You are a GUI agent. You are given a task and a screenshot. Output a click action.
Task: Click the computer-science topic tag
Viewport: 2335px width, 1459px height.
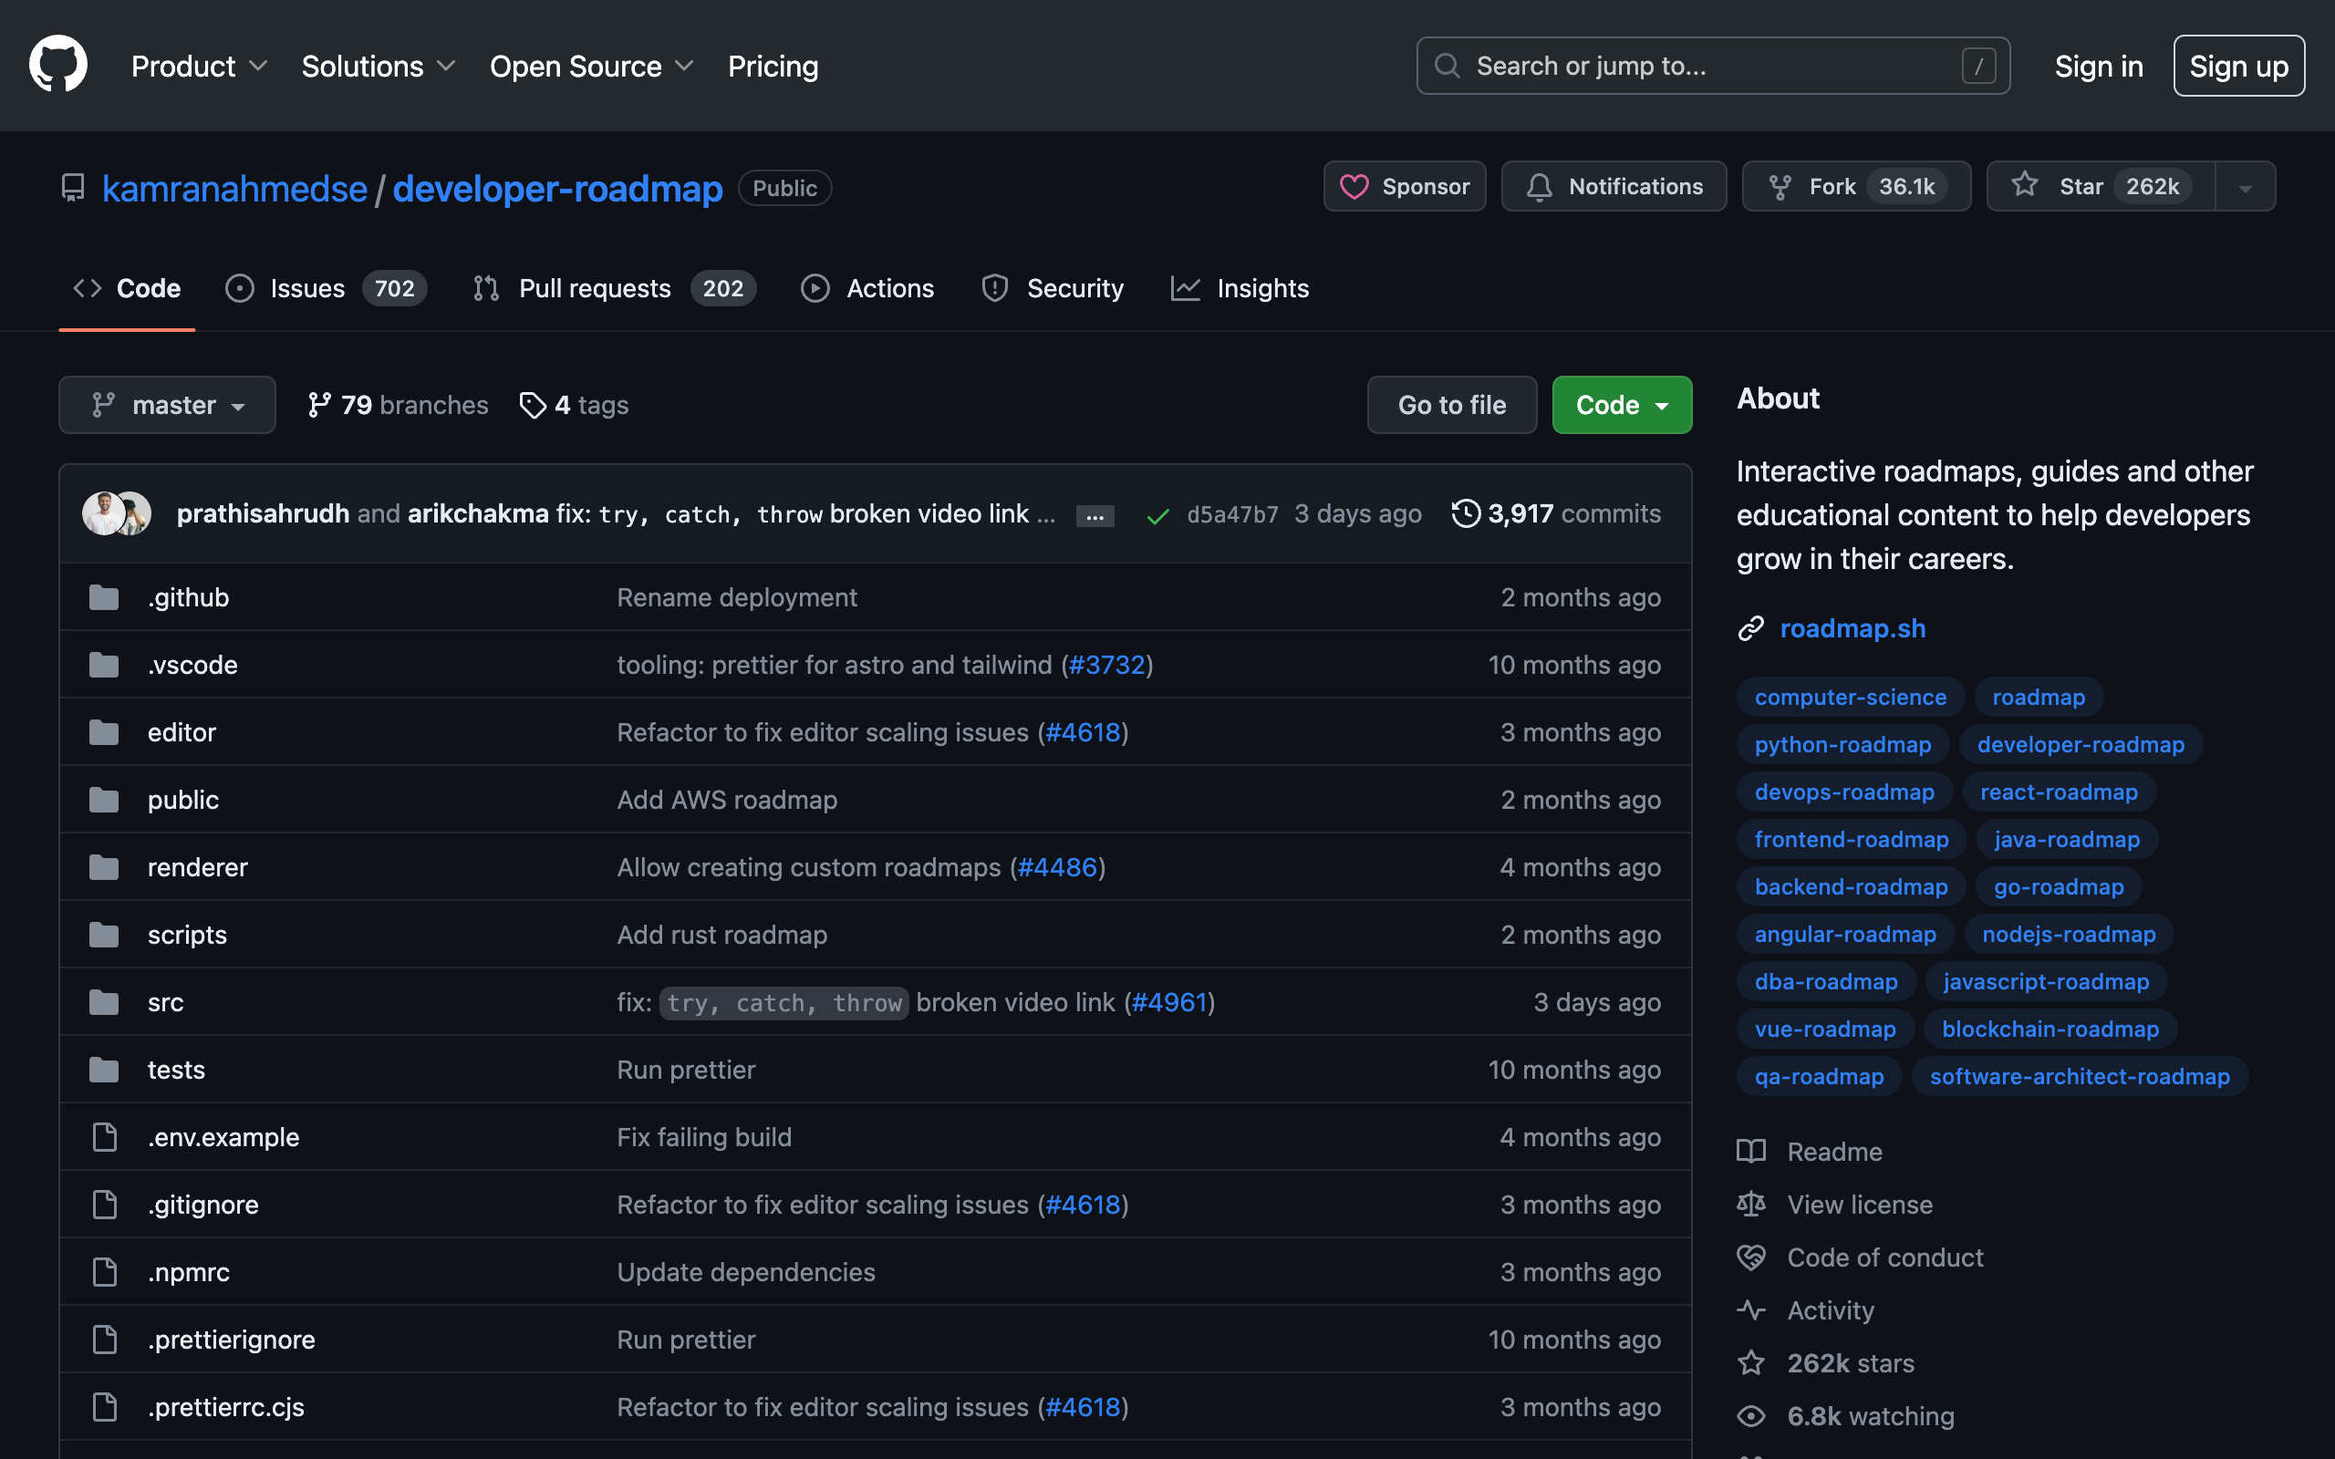1850,697
